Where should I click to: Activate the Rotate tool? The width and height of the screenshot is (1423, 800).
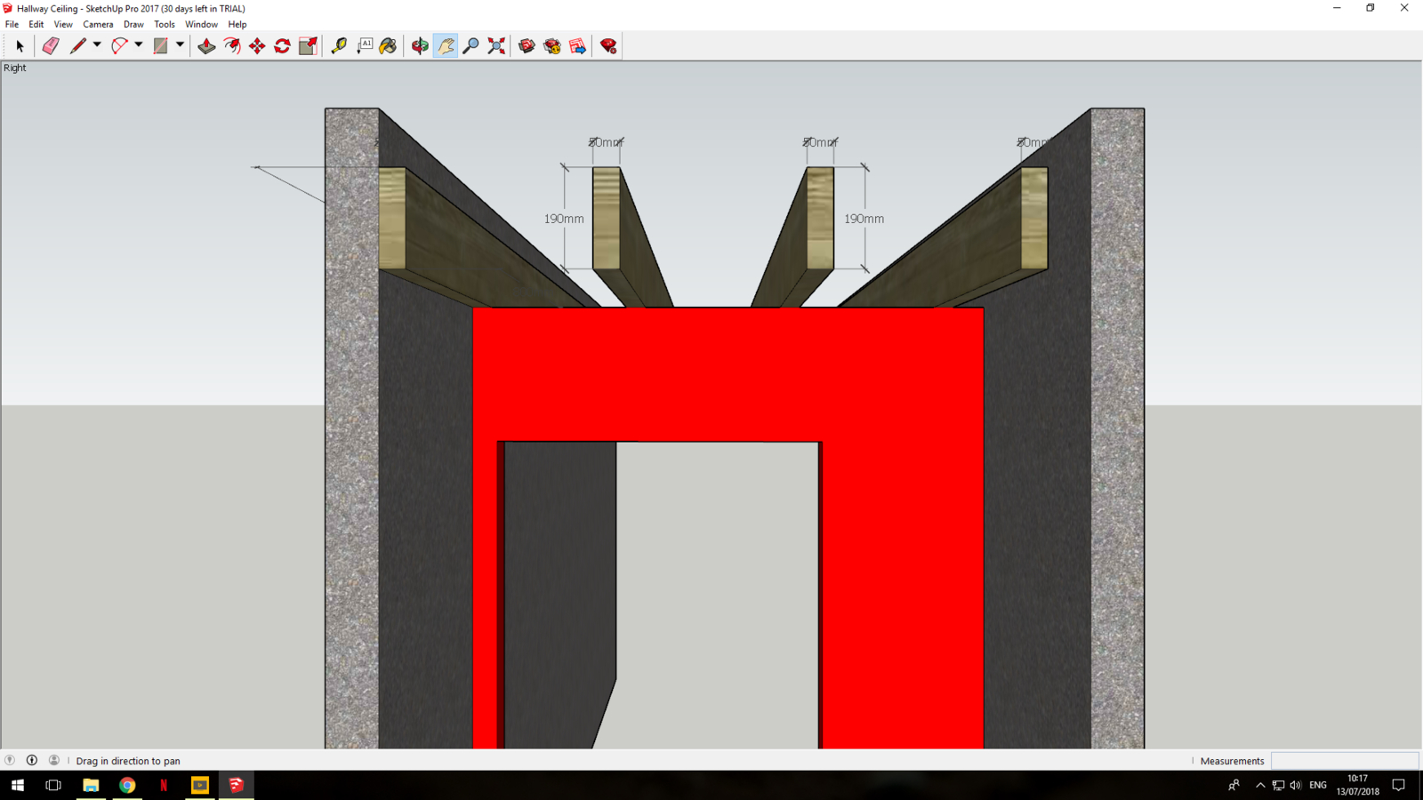tap(282, 45)
